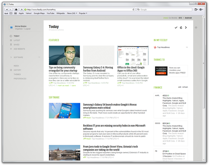Open the Popular bookmarks dropdown
Screen dimensions: 209x165
[83, 13]
